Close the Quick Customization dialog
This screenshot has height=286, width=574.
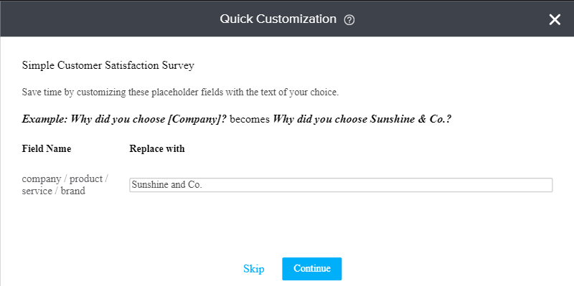coord(555,19)
